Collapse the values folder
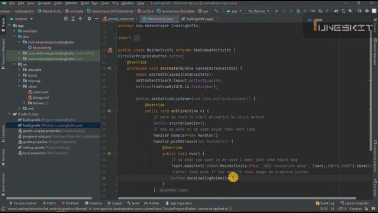The width and height of the screenshot is (378, 213). (x=19, y=86)
